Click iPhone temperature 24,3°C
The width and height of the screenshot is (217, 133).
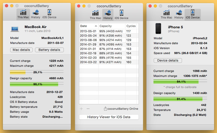coord(201,110)
